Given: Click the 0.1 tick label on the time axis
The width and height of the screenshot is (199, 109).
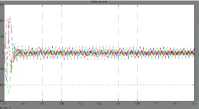Looking at the screenshot, I should click(42, 104).
